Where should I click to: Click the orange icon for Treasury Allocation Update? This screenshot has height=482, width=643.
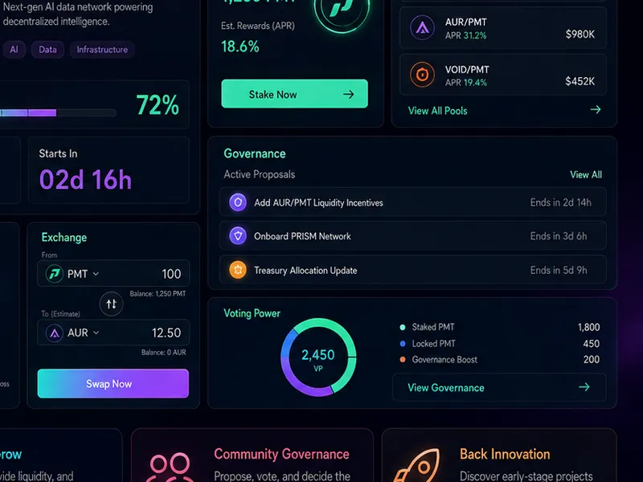pyautogui.click(x=238, y=270)
